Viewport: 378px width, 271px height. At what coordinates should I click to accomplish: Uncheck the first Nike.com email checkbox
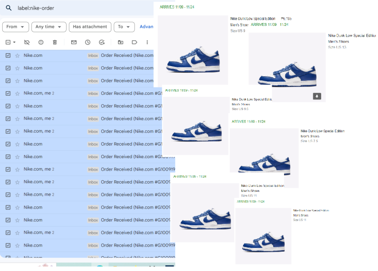pyautogui.click(x=8, y=55)
